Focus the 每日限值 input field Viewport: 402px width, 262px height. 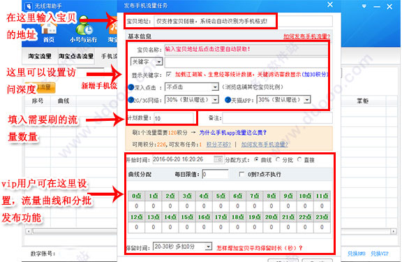point(216,174)
